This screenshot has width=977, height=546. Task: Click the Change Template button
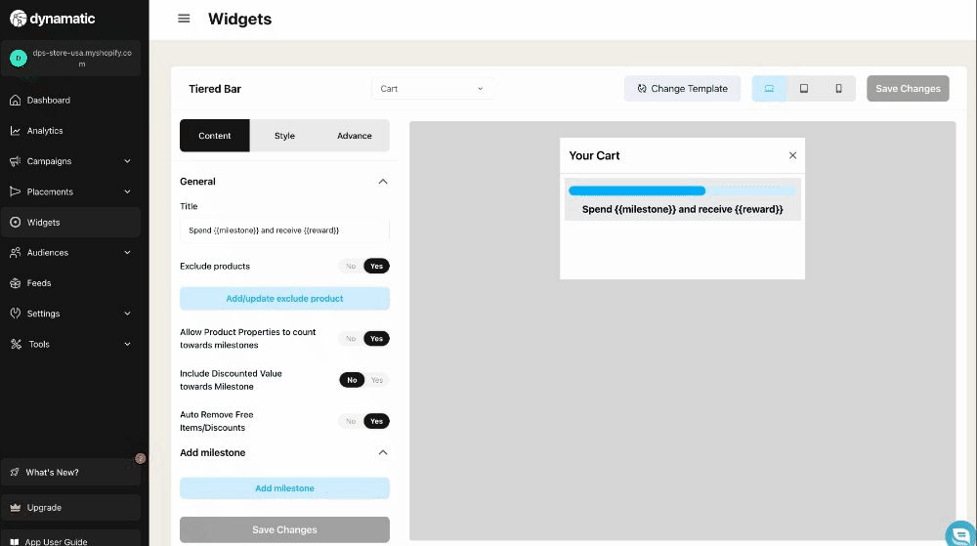tap(682, 89)
